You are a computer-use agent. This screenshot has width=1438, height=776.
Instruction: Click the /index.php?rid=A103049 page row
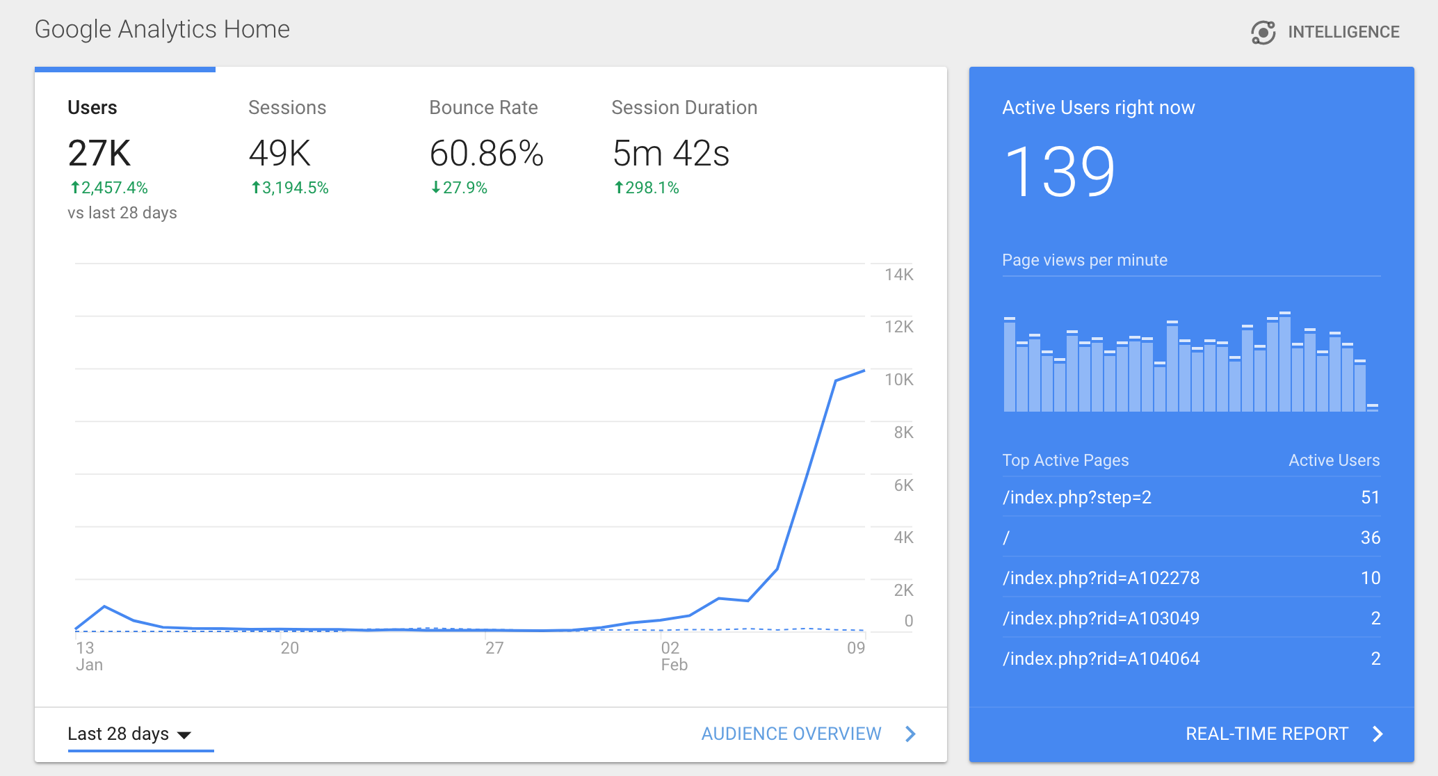(x=1191, y=618)
